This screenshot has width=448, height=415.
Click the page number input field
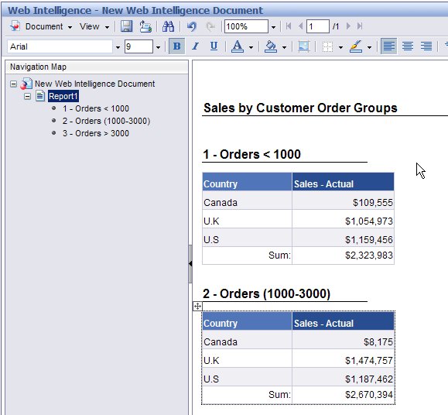click(318, 26)
